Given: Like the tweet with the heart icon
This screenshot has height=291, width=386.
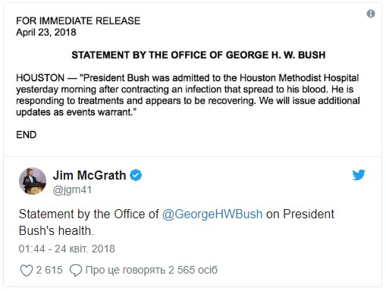Looking at the screenshot, I should tap(27, 271).
